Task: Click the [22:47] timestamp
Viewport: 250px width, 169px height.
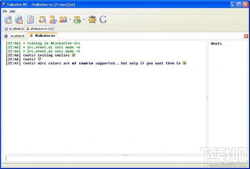Action: click(13, 63)
